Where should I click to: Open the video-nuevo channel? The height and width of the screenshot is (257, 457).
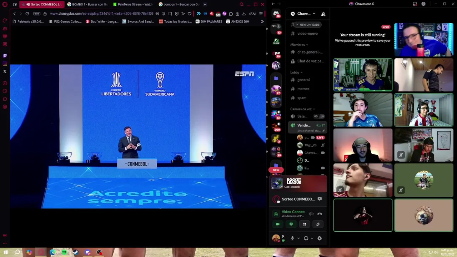(x=307, y=34)
